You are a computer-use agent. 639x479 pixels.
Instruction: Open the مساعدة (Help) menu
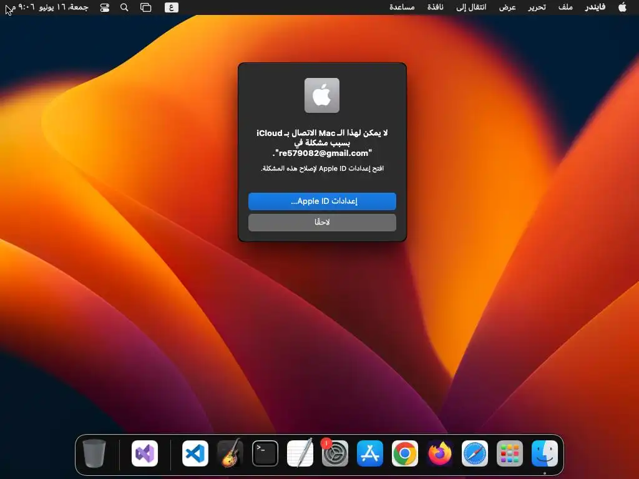[x=402, y=7]
